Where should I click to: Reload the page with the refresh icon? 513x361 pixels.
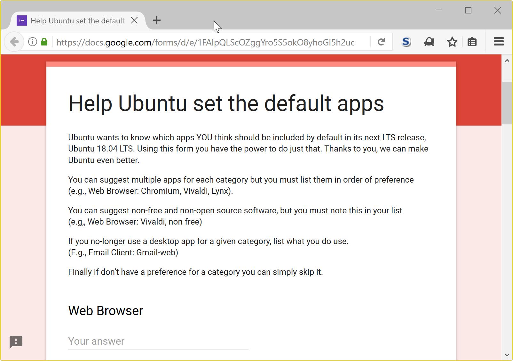(381, 42)
